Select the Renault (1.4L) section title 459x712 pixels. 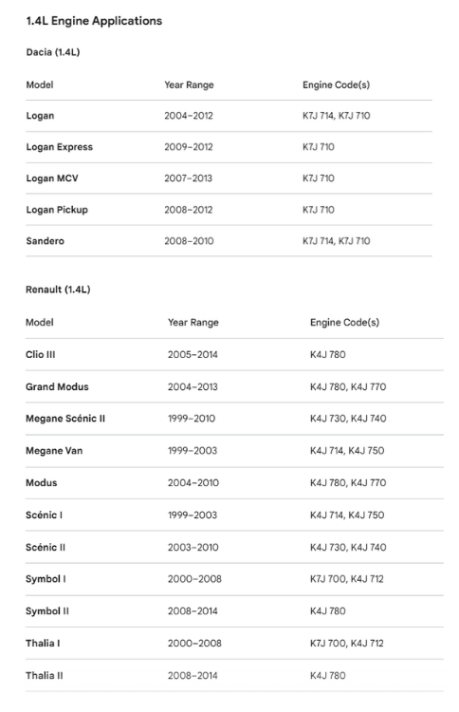58,290
